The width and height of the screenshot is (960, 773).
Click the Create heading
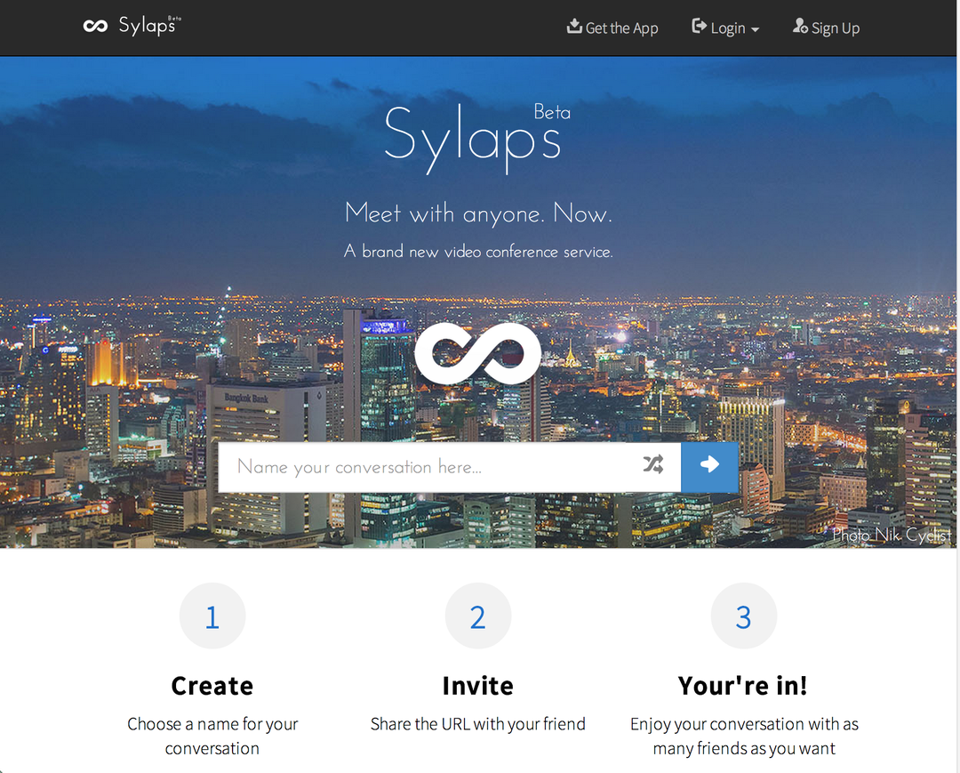[212, 686]
